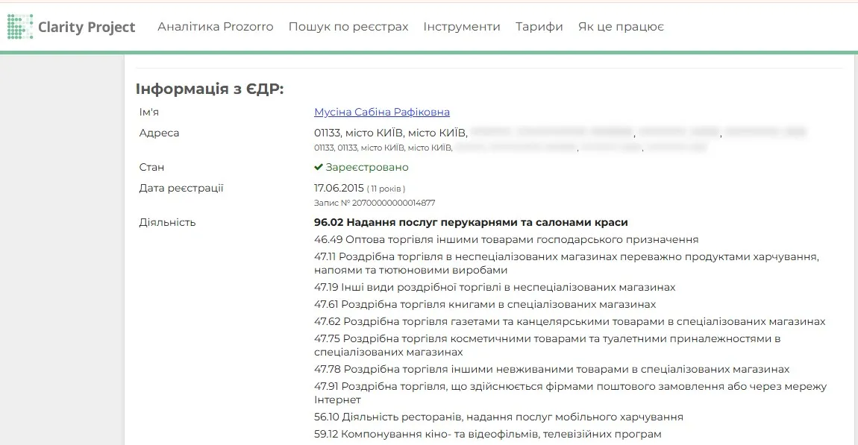Open the Як це працює page
The height and width of the screenshot is (445, 858).
621,27
